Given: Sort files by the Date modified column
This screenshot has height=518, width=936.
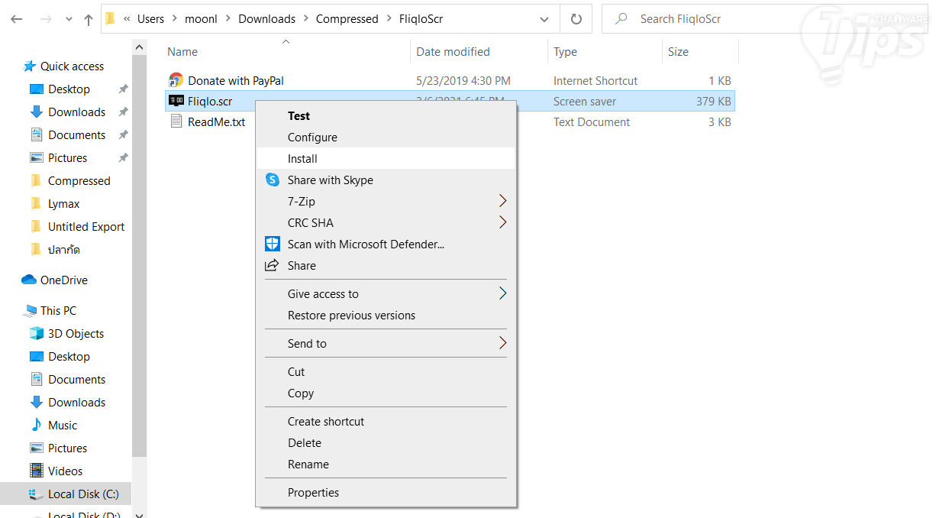Looking at the screenshot, I should tap(453, 52).
